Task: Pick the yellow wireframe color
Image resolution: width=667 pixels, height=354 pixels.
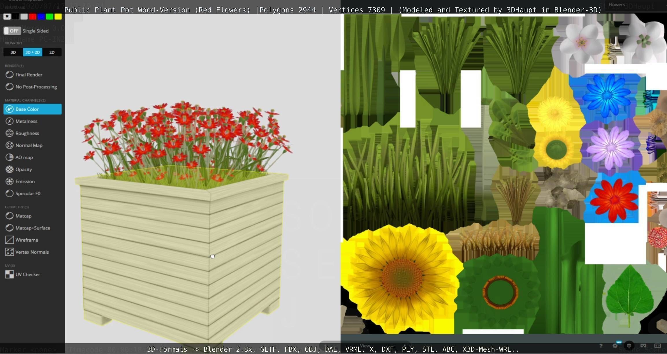Action: 58,16
